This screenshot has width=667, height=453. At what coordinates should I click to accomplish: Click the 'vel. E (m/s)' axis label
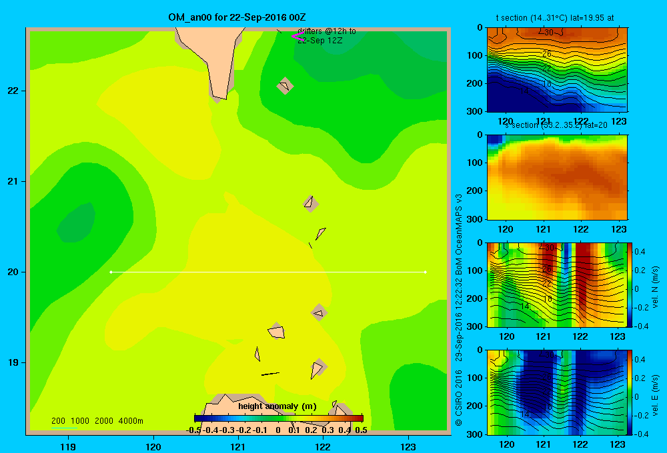(655, 395)
